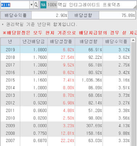
Task: Click the 배당수익률 summary label
Action: click(16, 15)
